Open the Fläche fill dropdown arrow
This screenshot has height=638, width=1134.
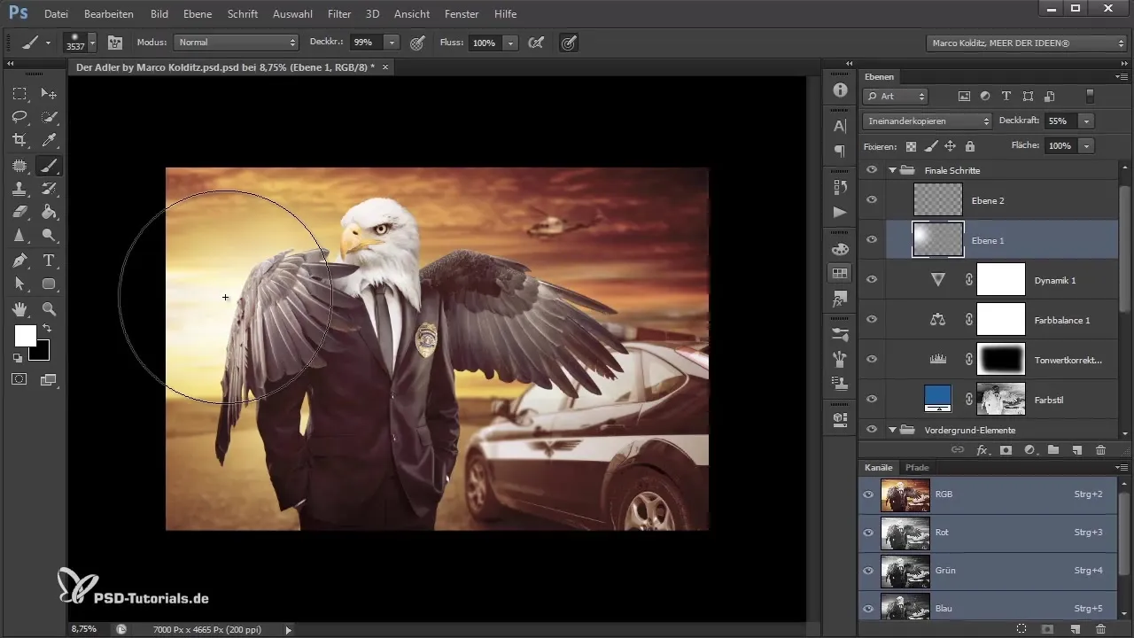1086,145
